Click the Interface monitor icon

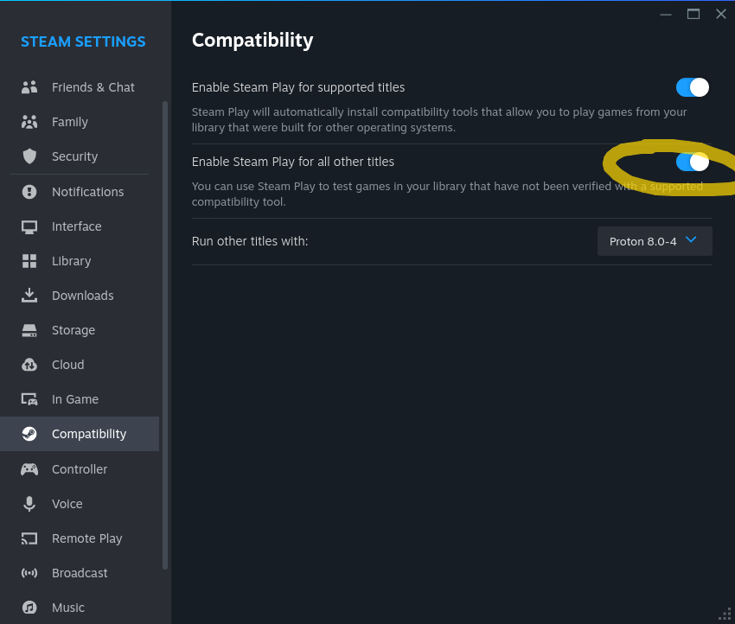tap(29, 226)
